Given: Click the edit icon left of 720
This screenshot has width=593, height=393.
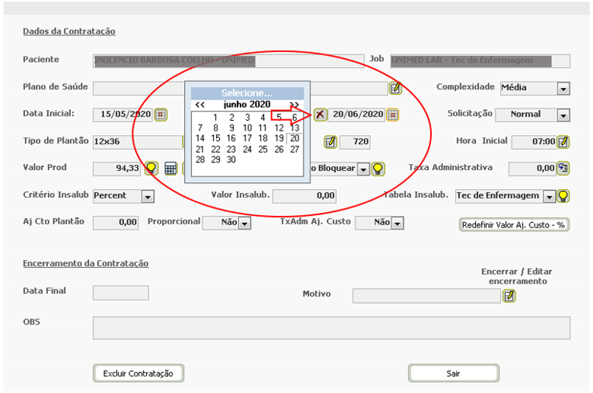Looking at the screenshot, I should pos(330,141).
